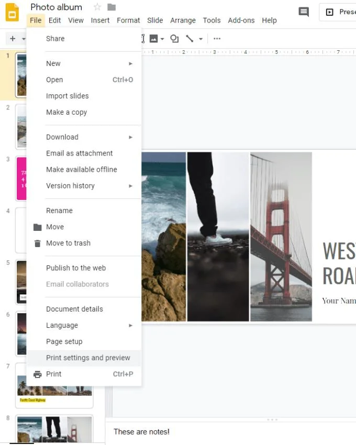Screen dimensions: 356x445
Task: Star the Photo album presentation
Action: click(97, 7)
